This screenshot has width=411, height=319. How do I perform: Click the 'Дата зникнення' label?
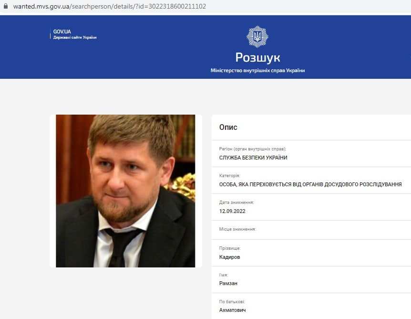tap(236, 202)
